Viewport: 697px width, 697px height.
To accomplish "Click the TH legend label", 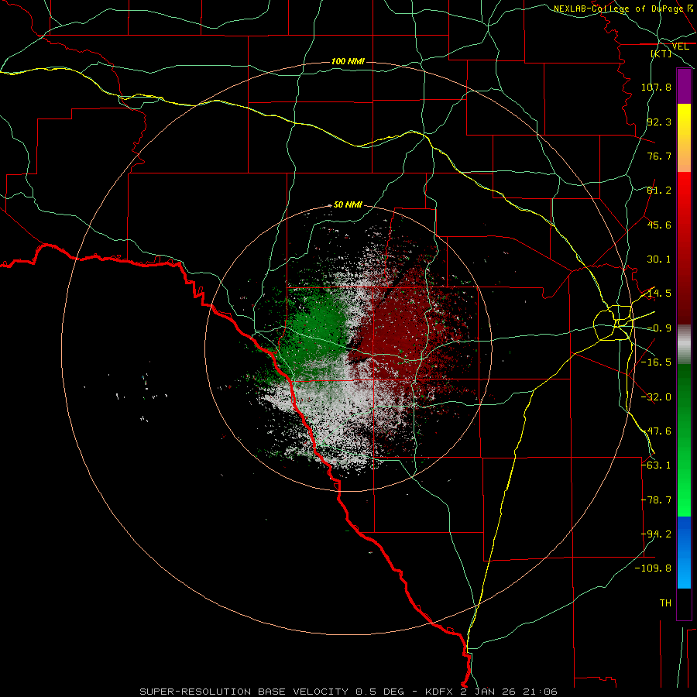I will tap(665, 603).
